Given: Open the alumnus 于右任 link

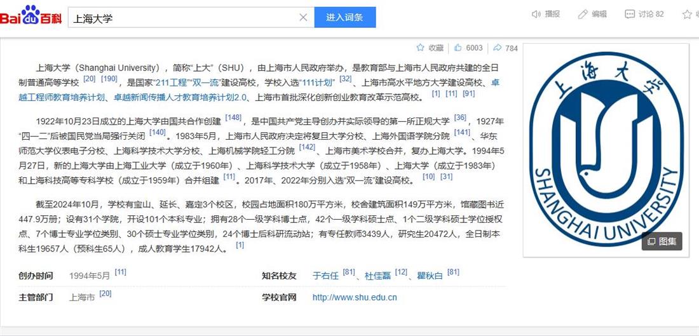Looking at the screenshot, I should pos(325,276).
